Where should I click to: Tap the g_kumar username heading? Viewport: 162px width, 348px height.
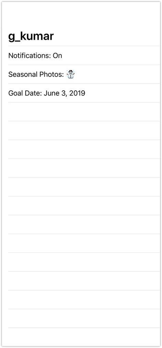[31, 36]
